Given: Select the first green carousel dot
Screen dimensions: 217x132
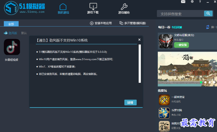Looking at the screenshot, I should (x=201, y=82).
